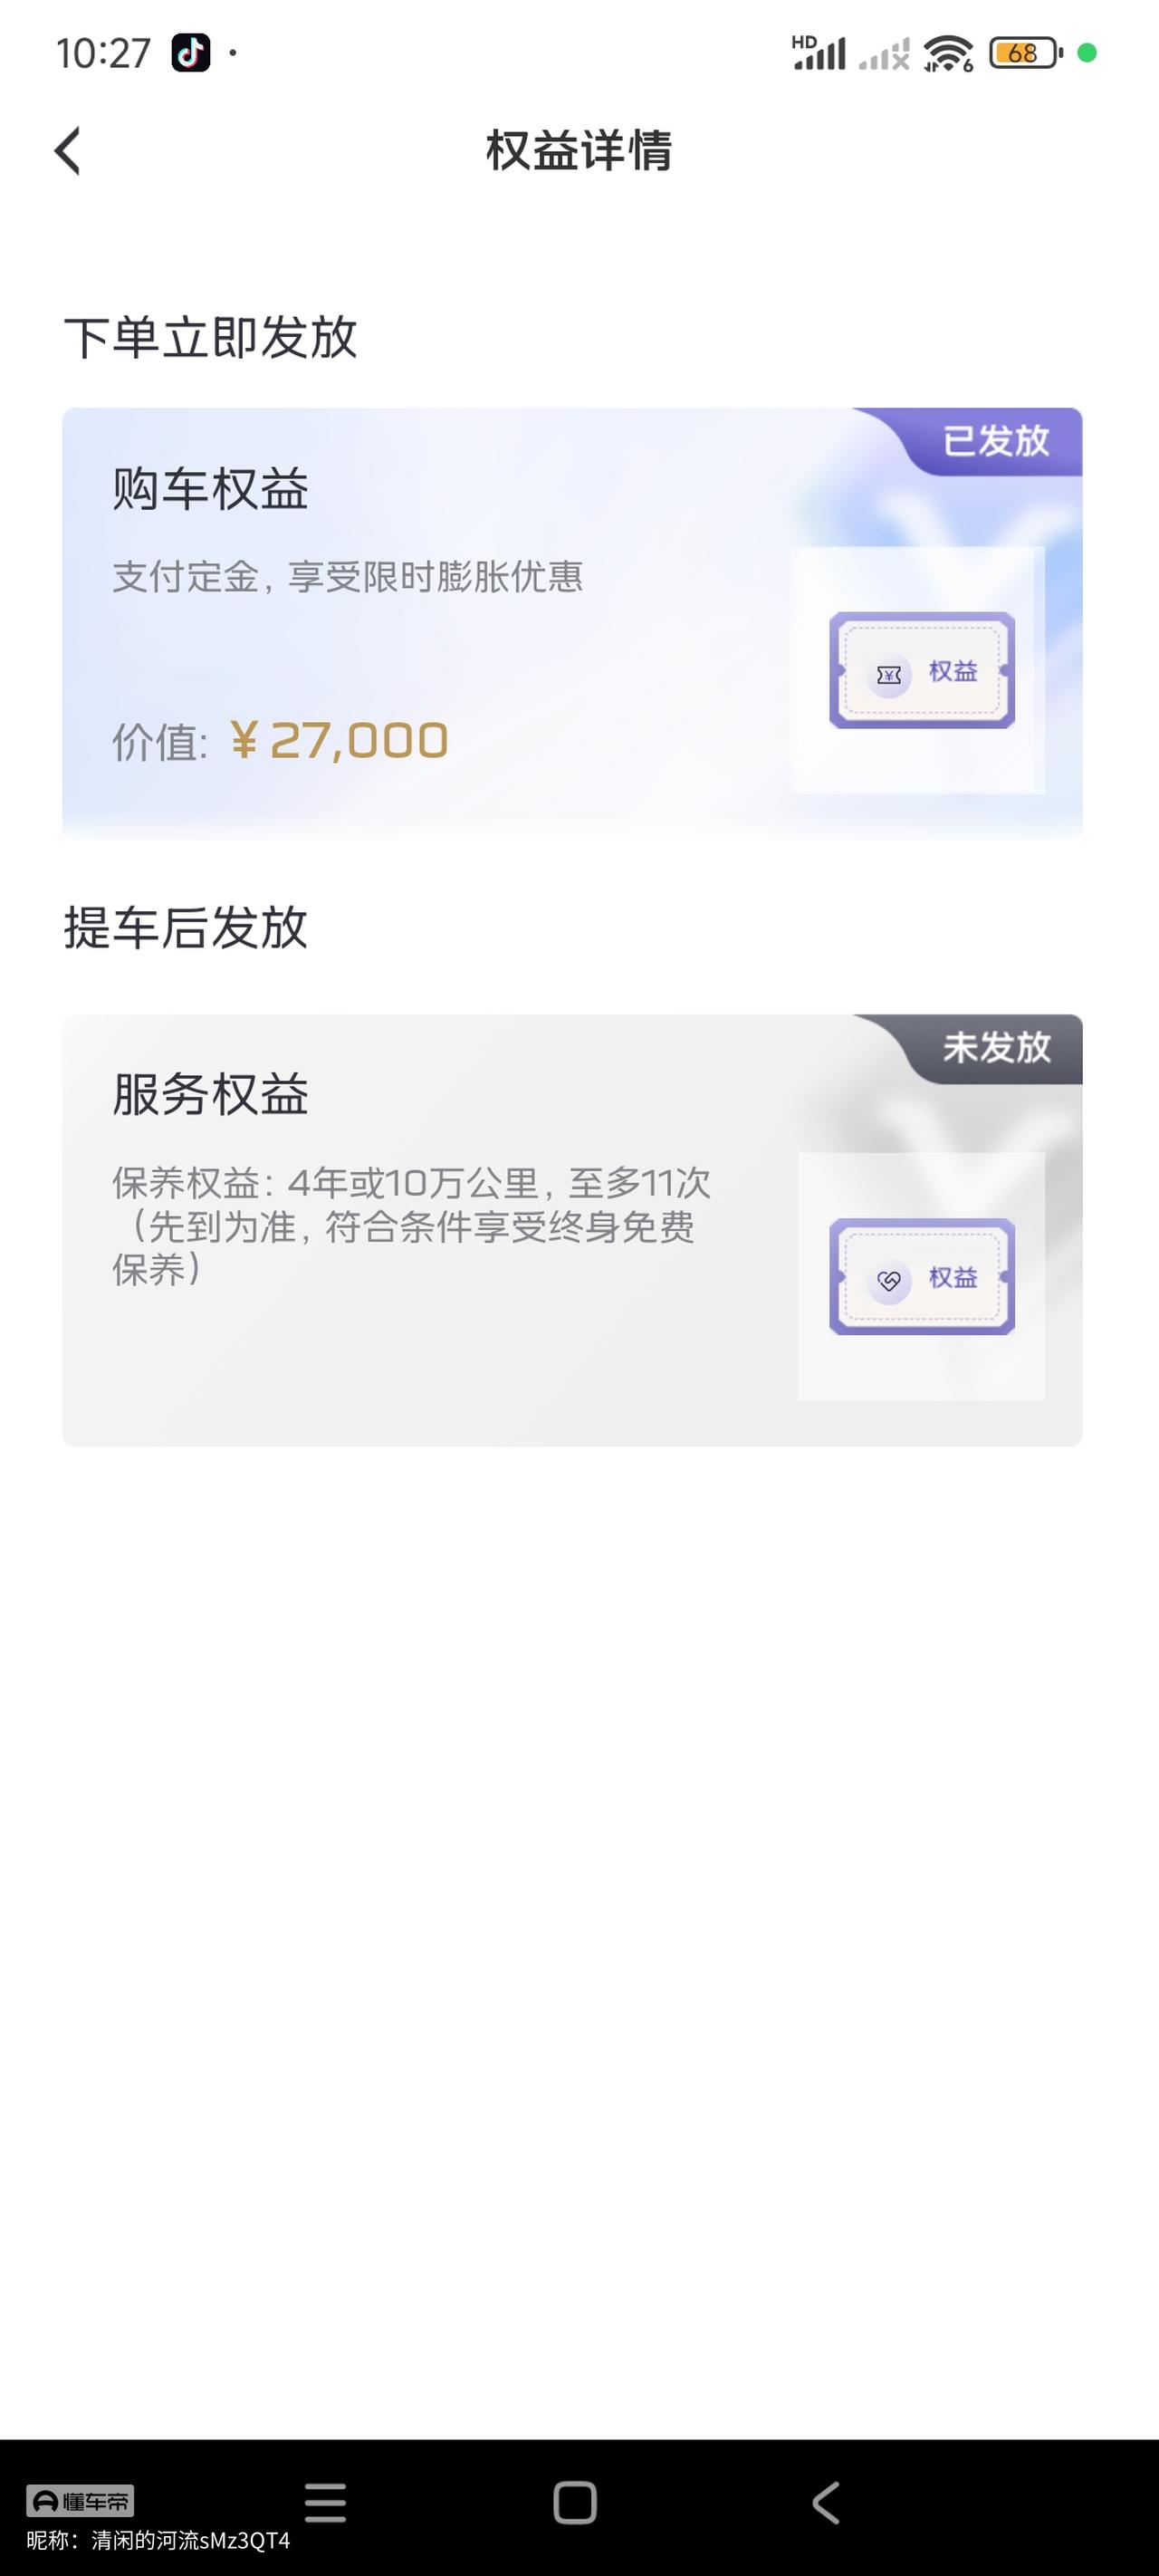Screen dimensions: 1159x2576
Task: Tap the TikTok notification icon
Action: pos(190,53)
